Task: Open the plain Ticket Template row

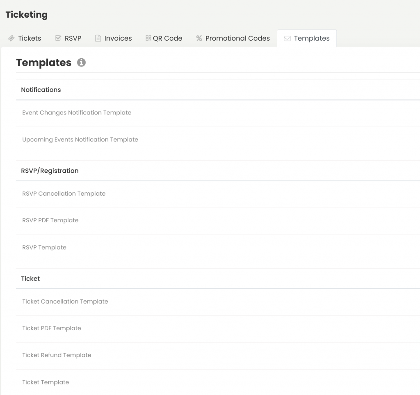Action: tap(218, 382)
